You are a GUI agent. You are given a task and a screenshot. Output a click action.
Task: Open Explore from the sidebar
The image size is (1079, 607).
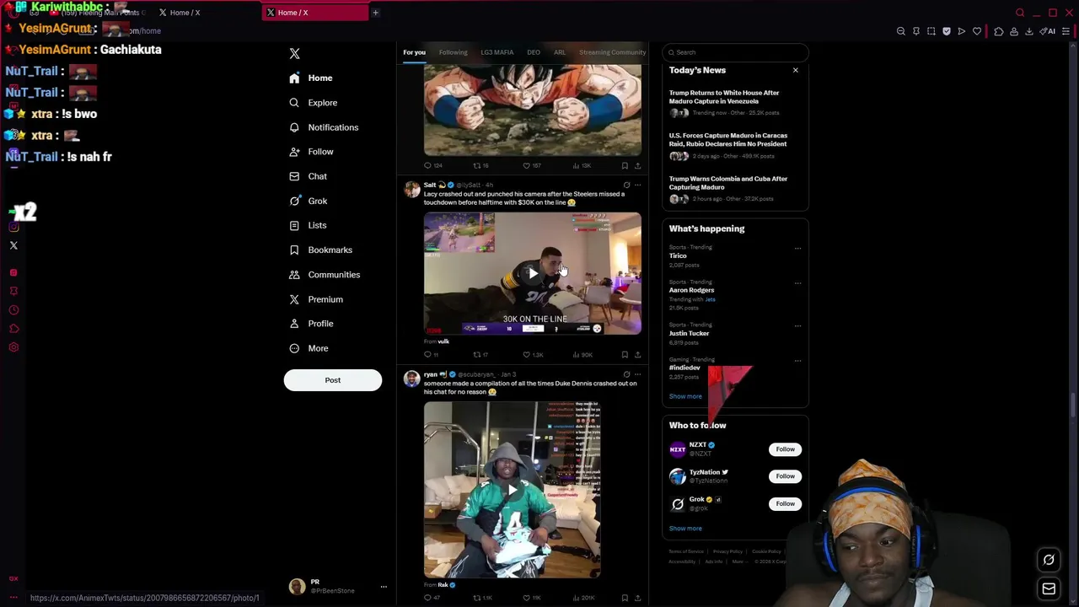(313, 103)
